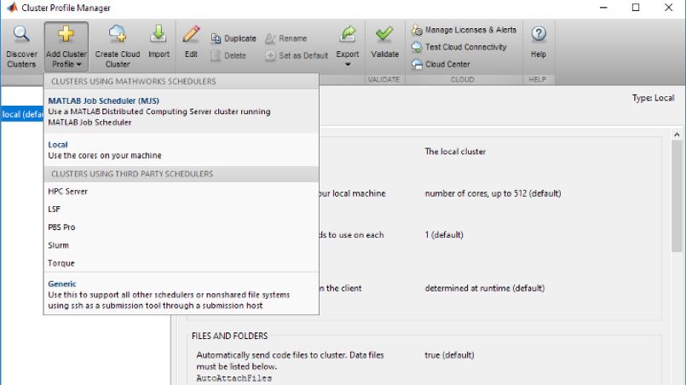
Task: Select Local cluster menu entry
Action: pyautogui.click(x=58, y=145)
